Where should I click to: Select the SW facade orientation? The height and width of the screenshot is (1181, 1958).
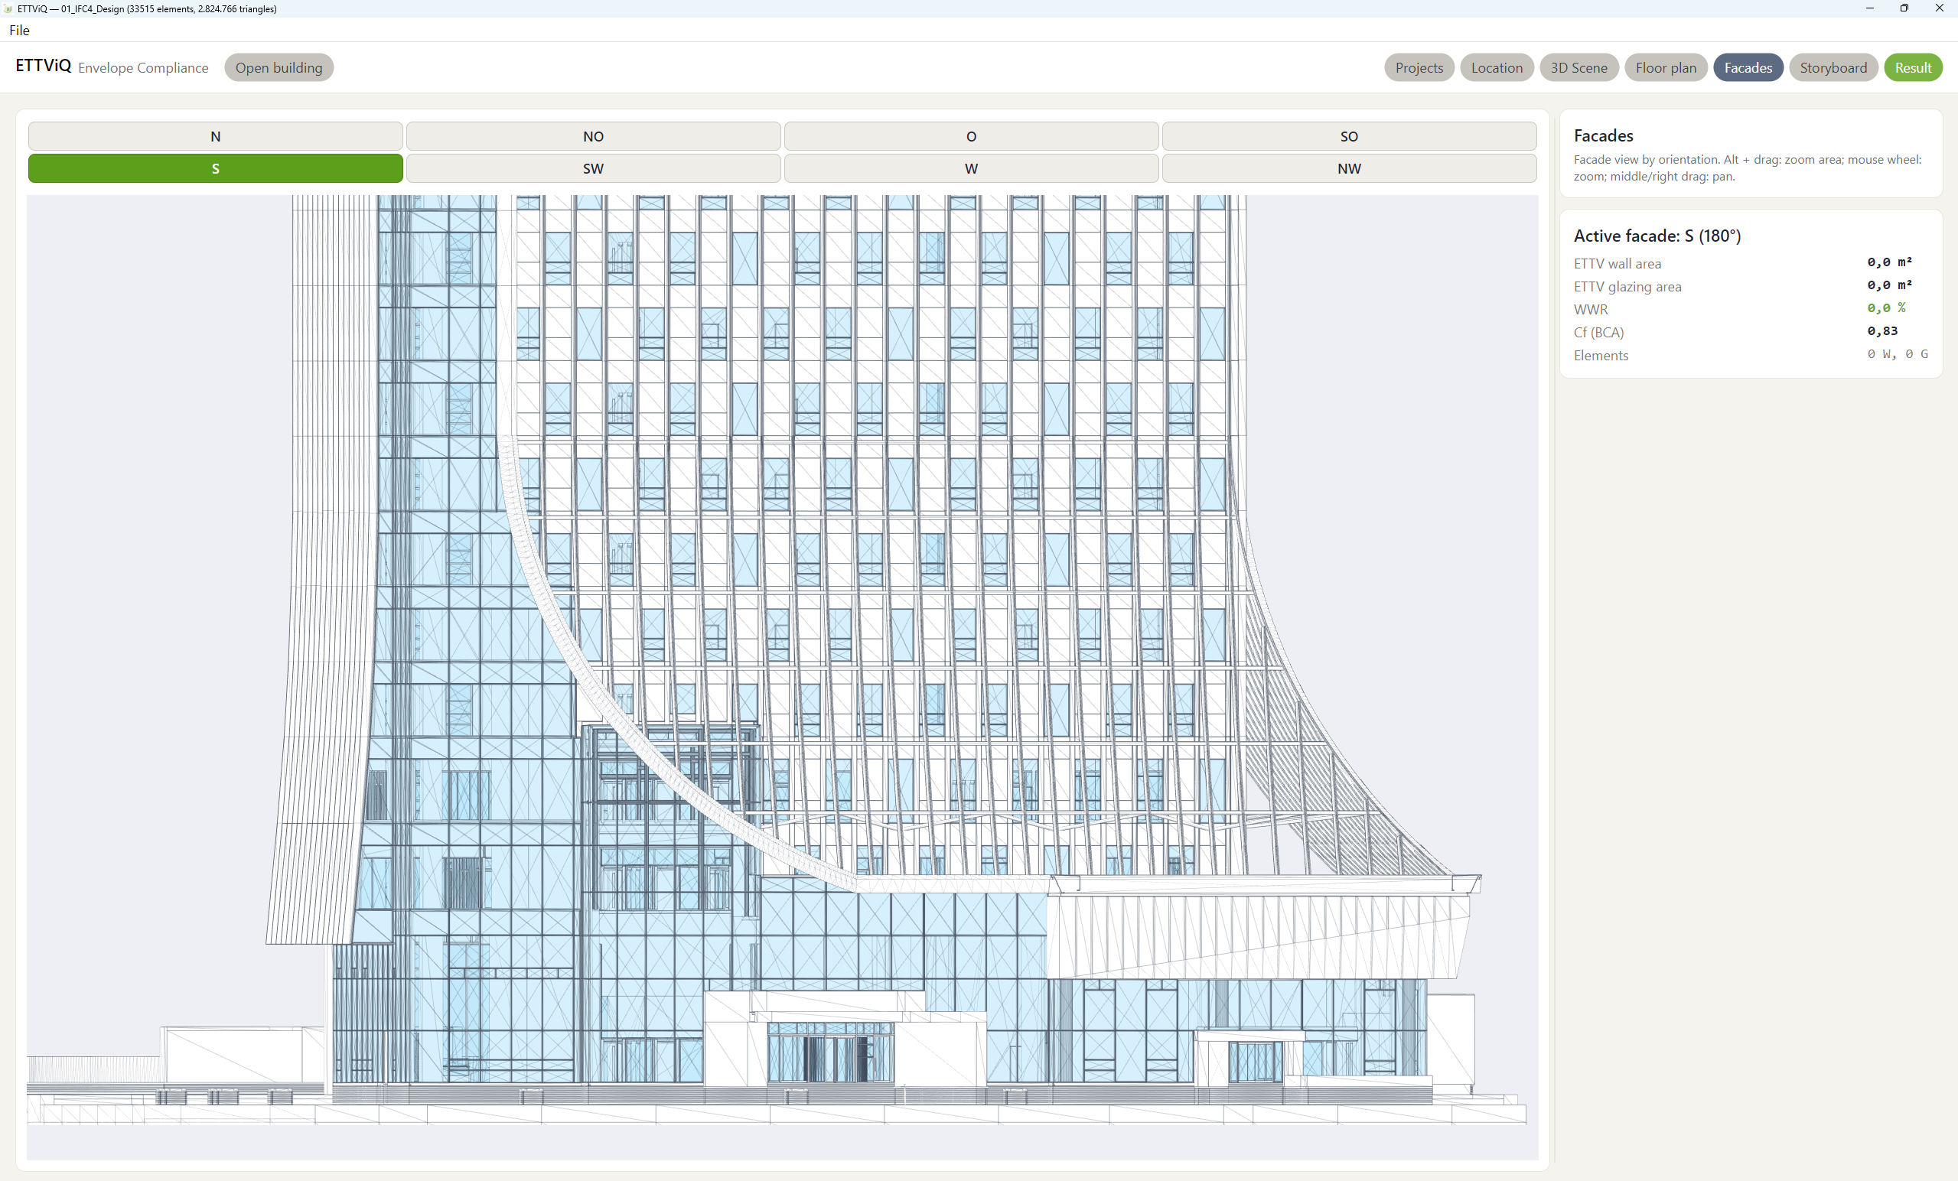tap(593, 168)
